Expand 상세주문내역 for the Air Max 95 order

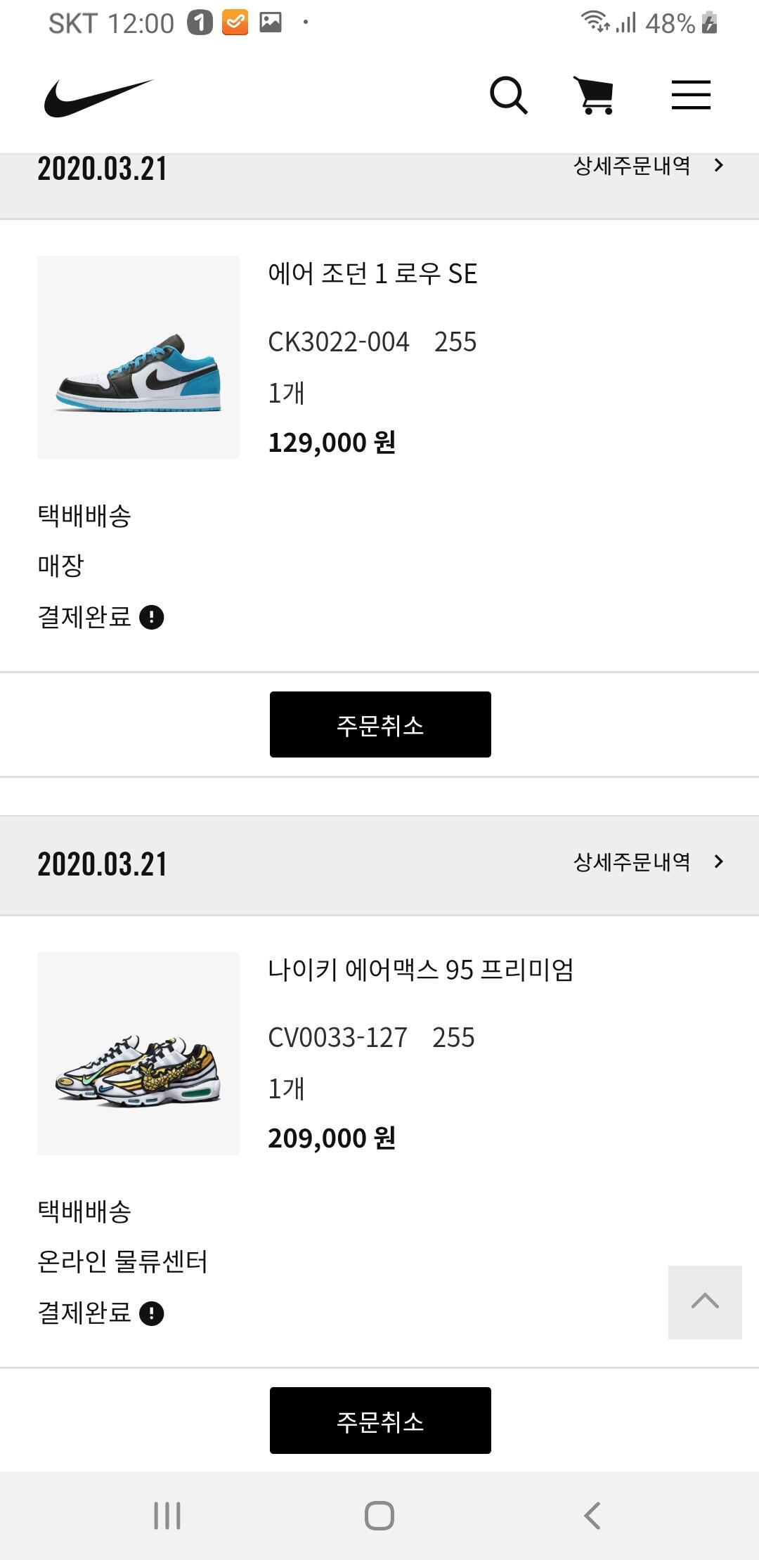point(648,862)
